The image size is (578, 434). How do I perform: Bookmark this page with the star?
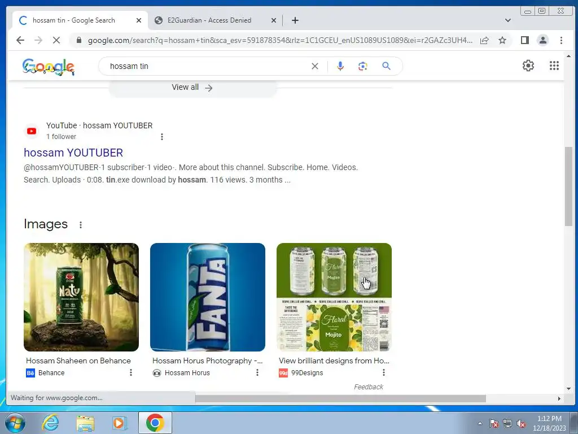coord(502,40)
